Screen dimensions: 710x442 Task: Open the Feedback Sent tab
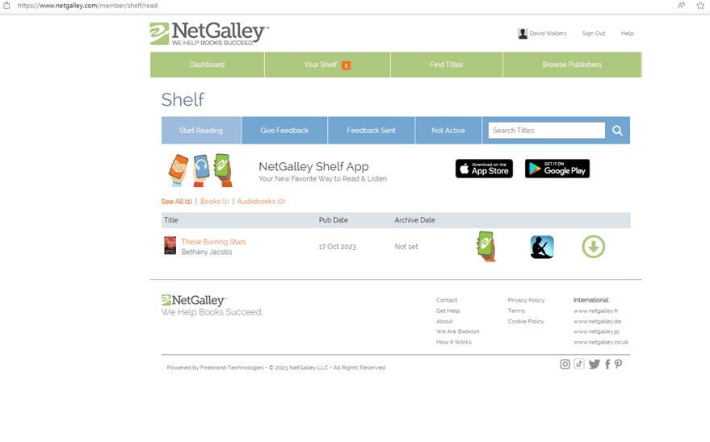click(372, 131)
